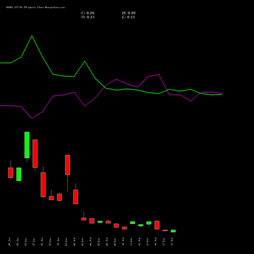
Task: Click the 29 Jan date label
Action: click(x=50, y=242)
